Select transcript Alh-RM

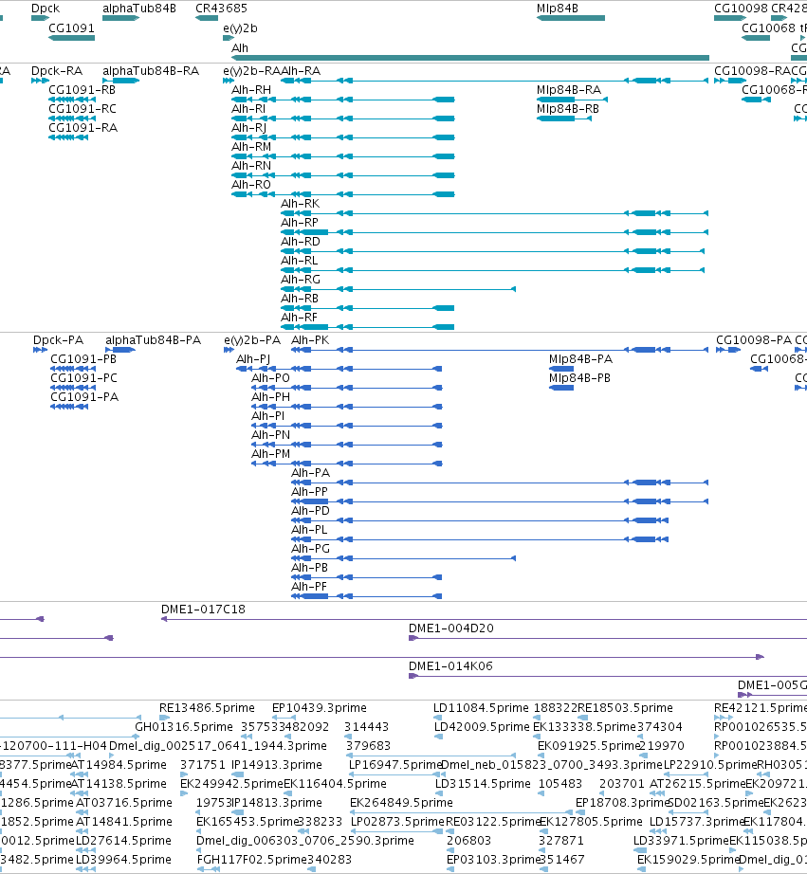pos(343,156)
